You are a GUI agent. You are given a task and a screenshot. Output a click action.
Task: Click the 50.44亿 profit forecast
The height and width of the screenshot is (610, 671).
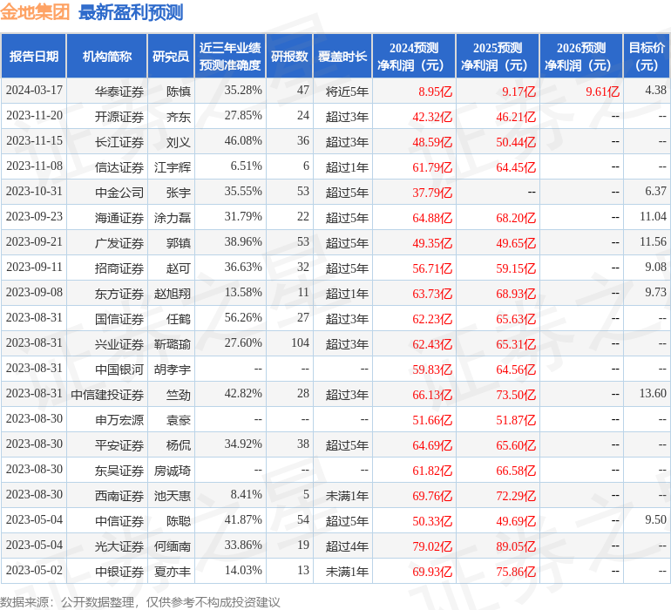(516, 142)
